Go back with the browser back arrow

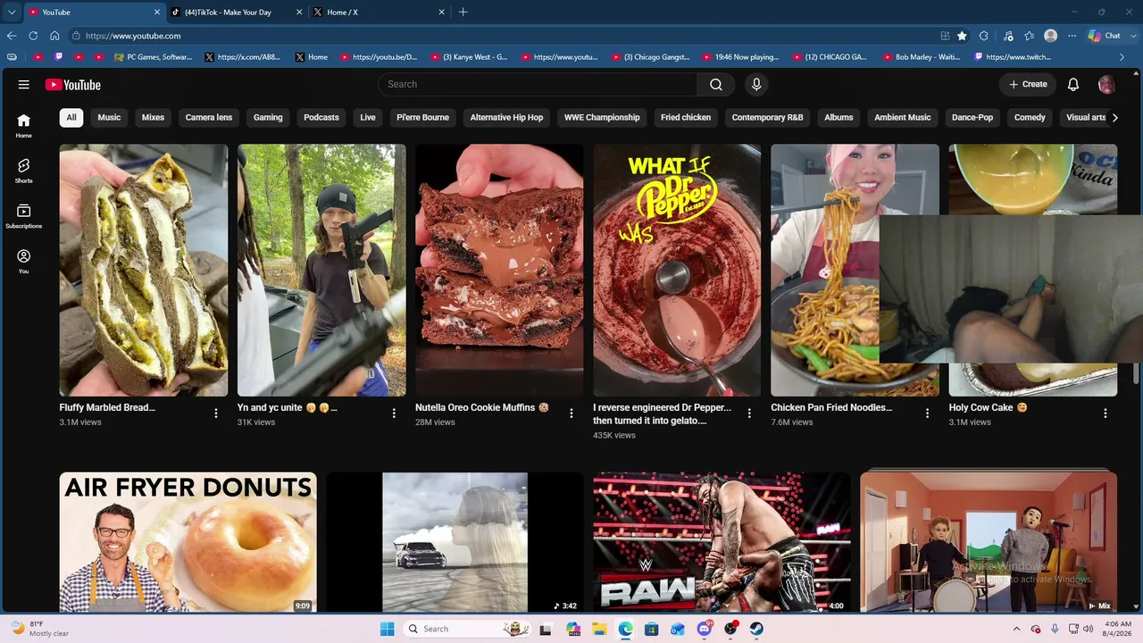pyautogui.click(x=12, y=36)
